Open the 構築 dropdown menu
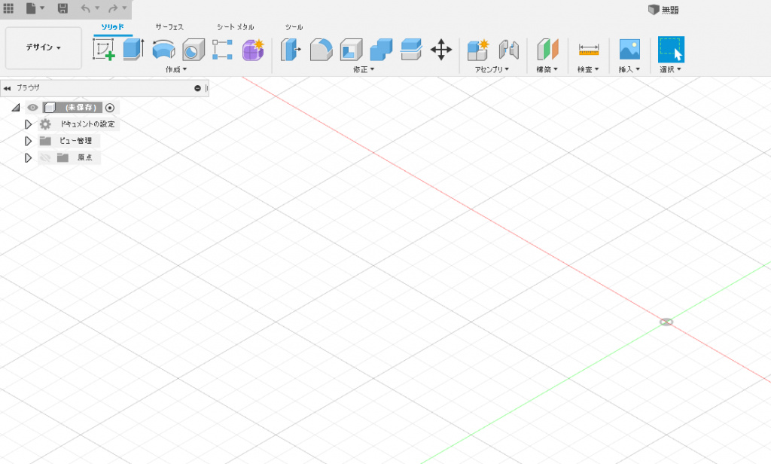771x464 pixels. (x=547, y=69)
